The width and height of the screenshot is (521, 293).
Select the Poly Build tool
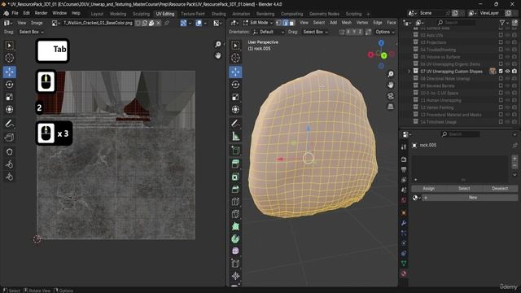click(x=235, y=226)
